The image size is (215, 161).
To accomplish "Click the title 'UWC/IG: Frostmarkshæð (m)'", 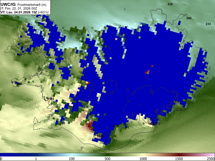I will [x=24, y=5].
